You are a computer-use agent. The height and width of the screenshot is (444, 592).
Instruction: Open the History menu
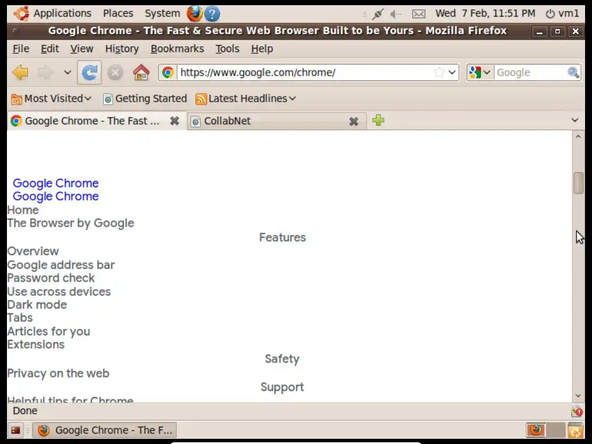pyautogui.click(x=122, y=49)
